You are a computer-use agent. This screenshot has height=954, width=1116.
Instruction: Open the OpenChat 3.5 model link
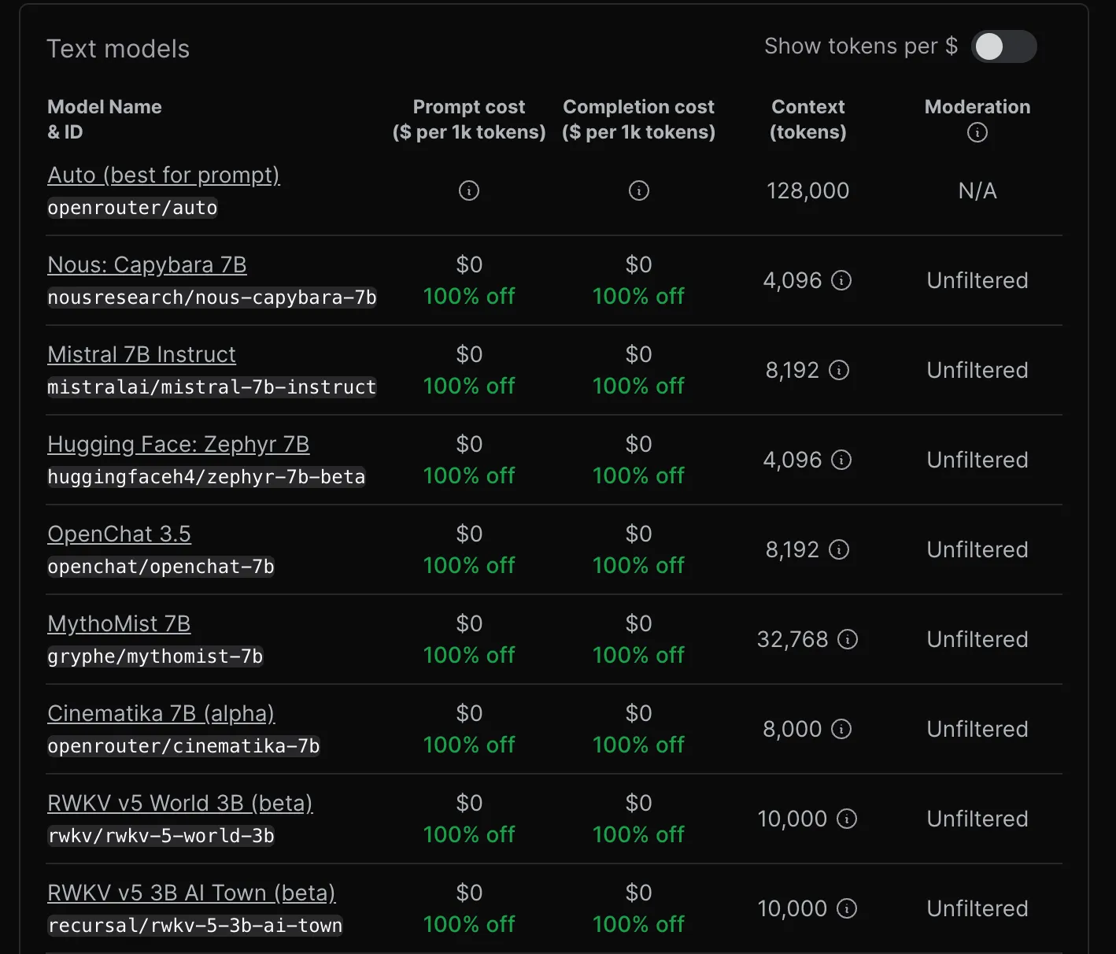119,534
